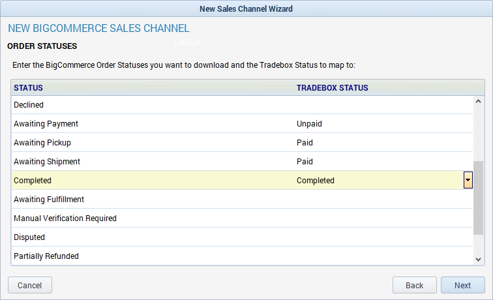Select the Awaiting Fulfillment status row
Image resolution: width=493 pixels, height=300 pixels.
[x=242, y=199]
